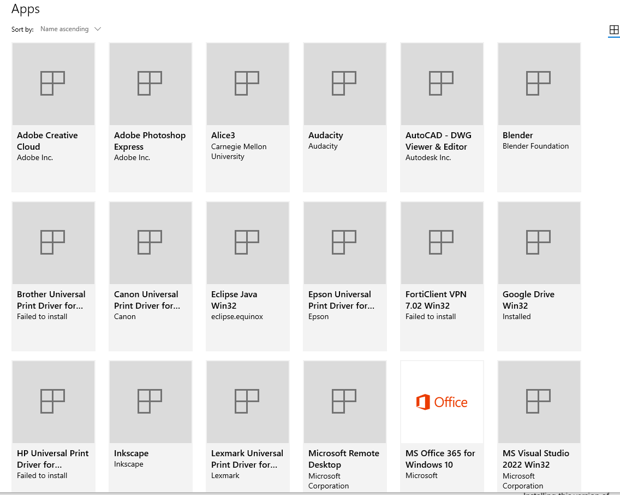
Task: Click the Office logo on MS Office 365
Action: click(x=442, y=402)
